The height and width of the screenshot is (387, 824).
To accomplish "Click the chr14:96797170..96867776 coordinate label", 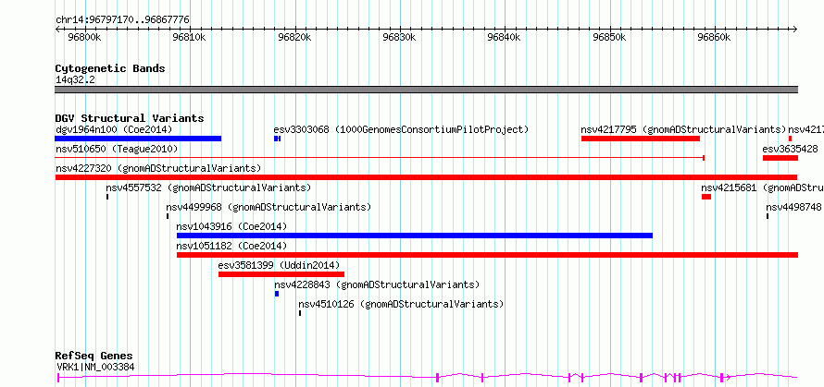I will coord(122,20).
